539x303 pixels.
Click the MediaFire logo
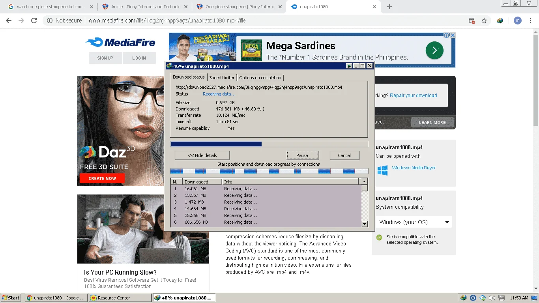pyautogui.click(x=120, y=42)
